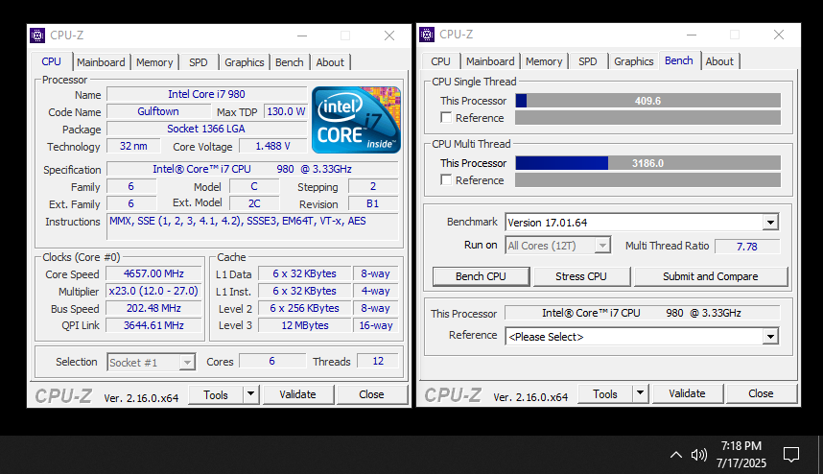The image size is (823, 474).
Task: Click the Code Name Gulftown field
Action: pyautogui.click(x=158, y=111)
